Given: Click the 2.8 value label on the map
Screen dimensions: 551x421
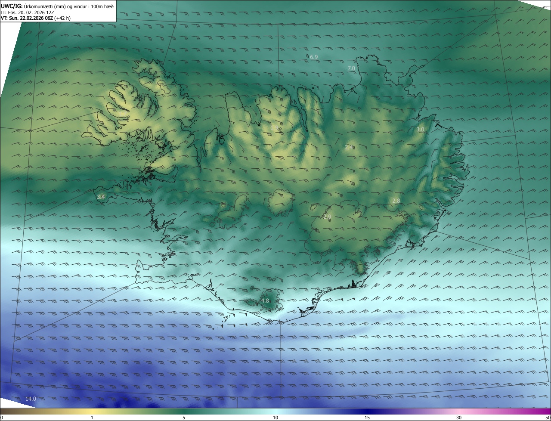Looking at the screenshot, I should pos(396,201).
